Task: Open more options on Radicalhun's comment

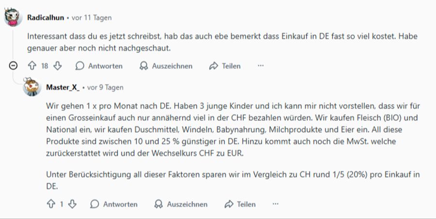Action: pyautogui.click(x=261, y=66)
